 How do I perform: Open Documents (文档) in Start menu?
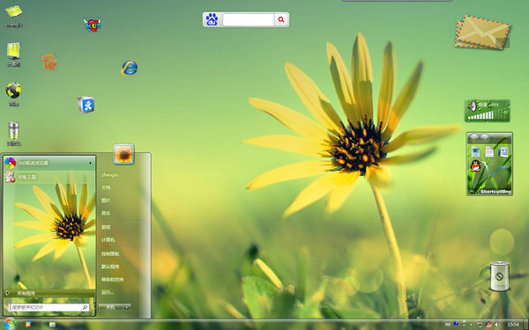point(106,187)
